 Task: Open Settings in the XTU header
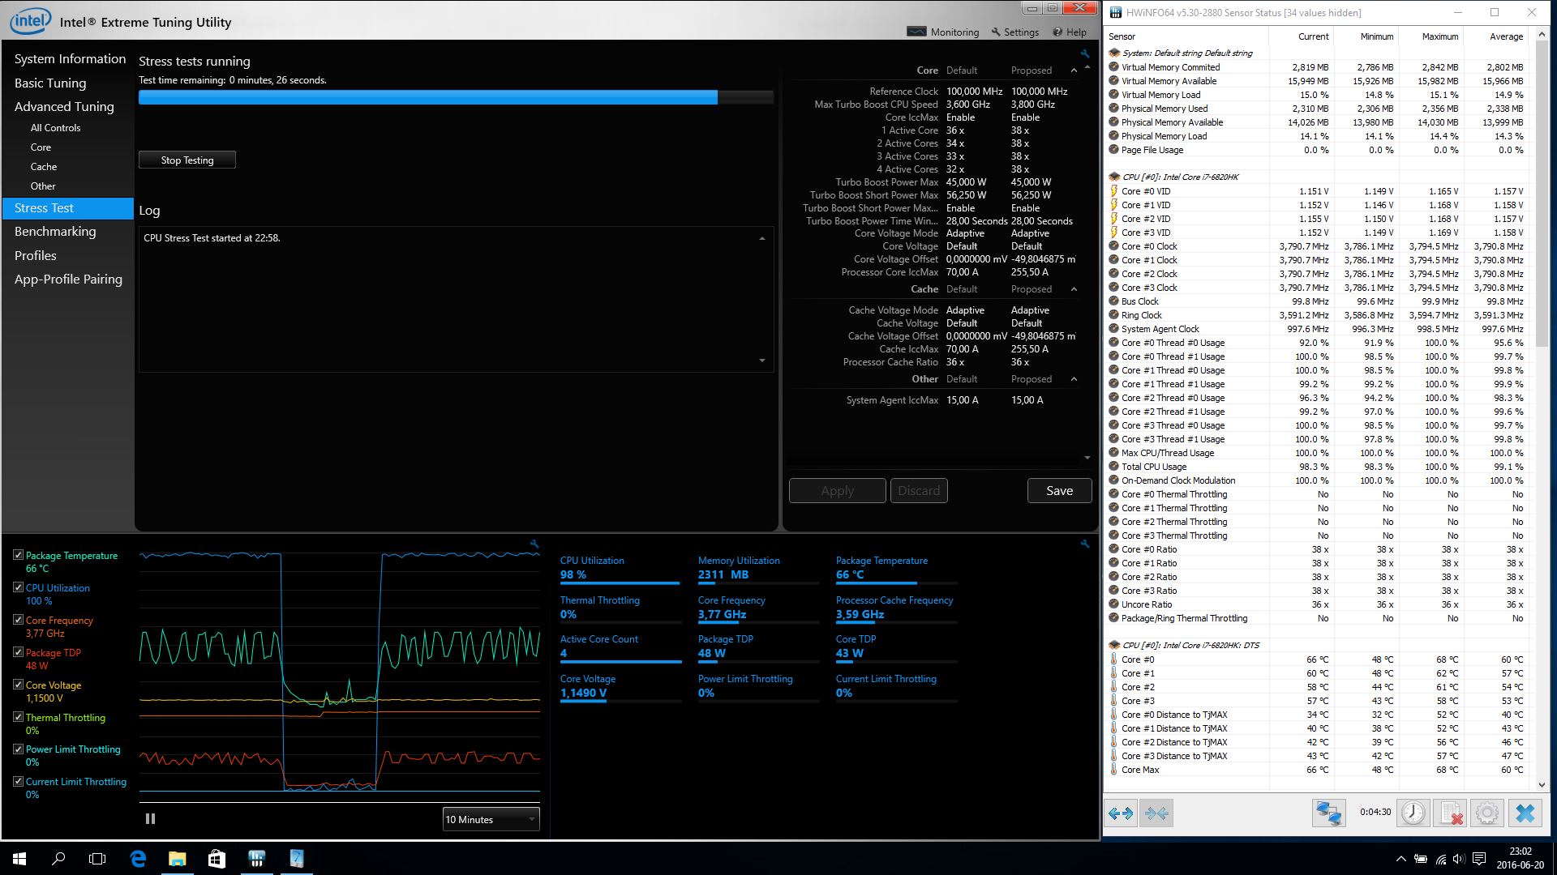[1014, 32]
